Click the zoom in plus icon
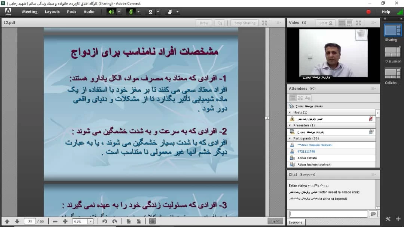The height and width of the screenshot is (227, 404). pyautogui.click(x=65, y=221)
